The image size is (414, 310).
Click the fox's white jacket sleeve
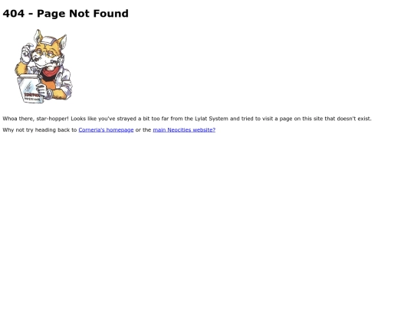(64, 81)
